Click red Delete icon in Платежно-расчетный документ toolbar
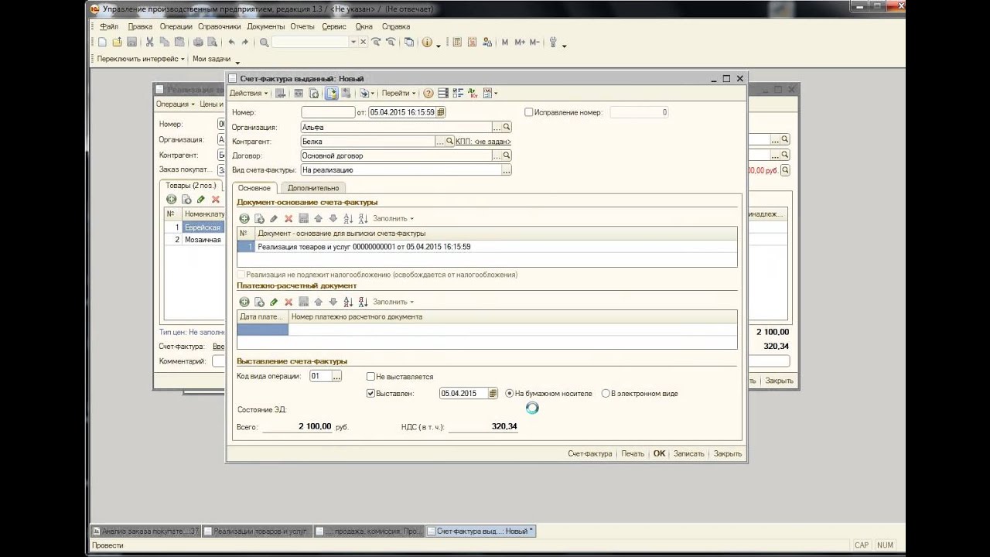 288,302
